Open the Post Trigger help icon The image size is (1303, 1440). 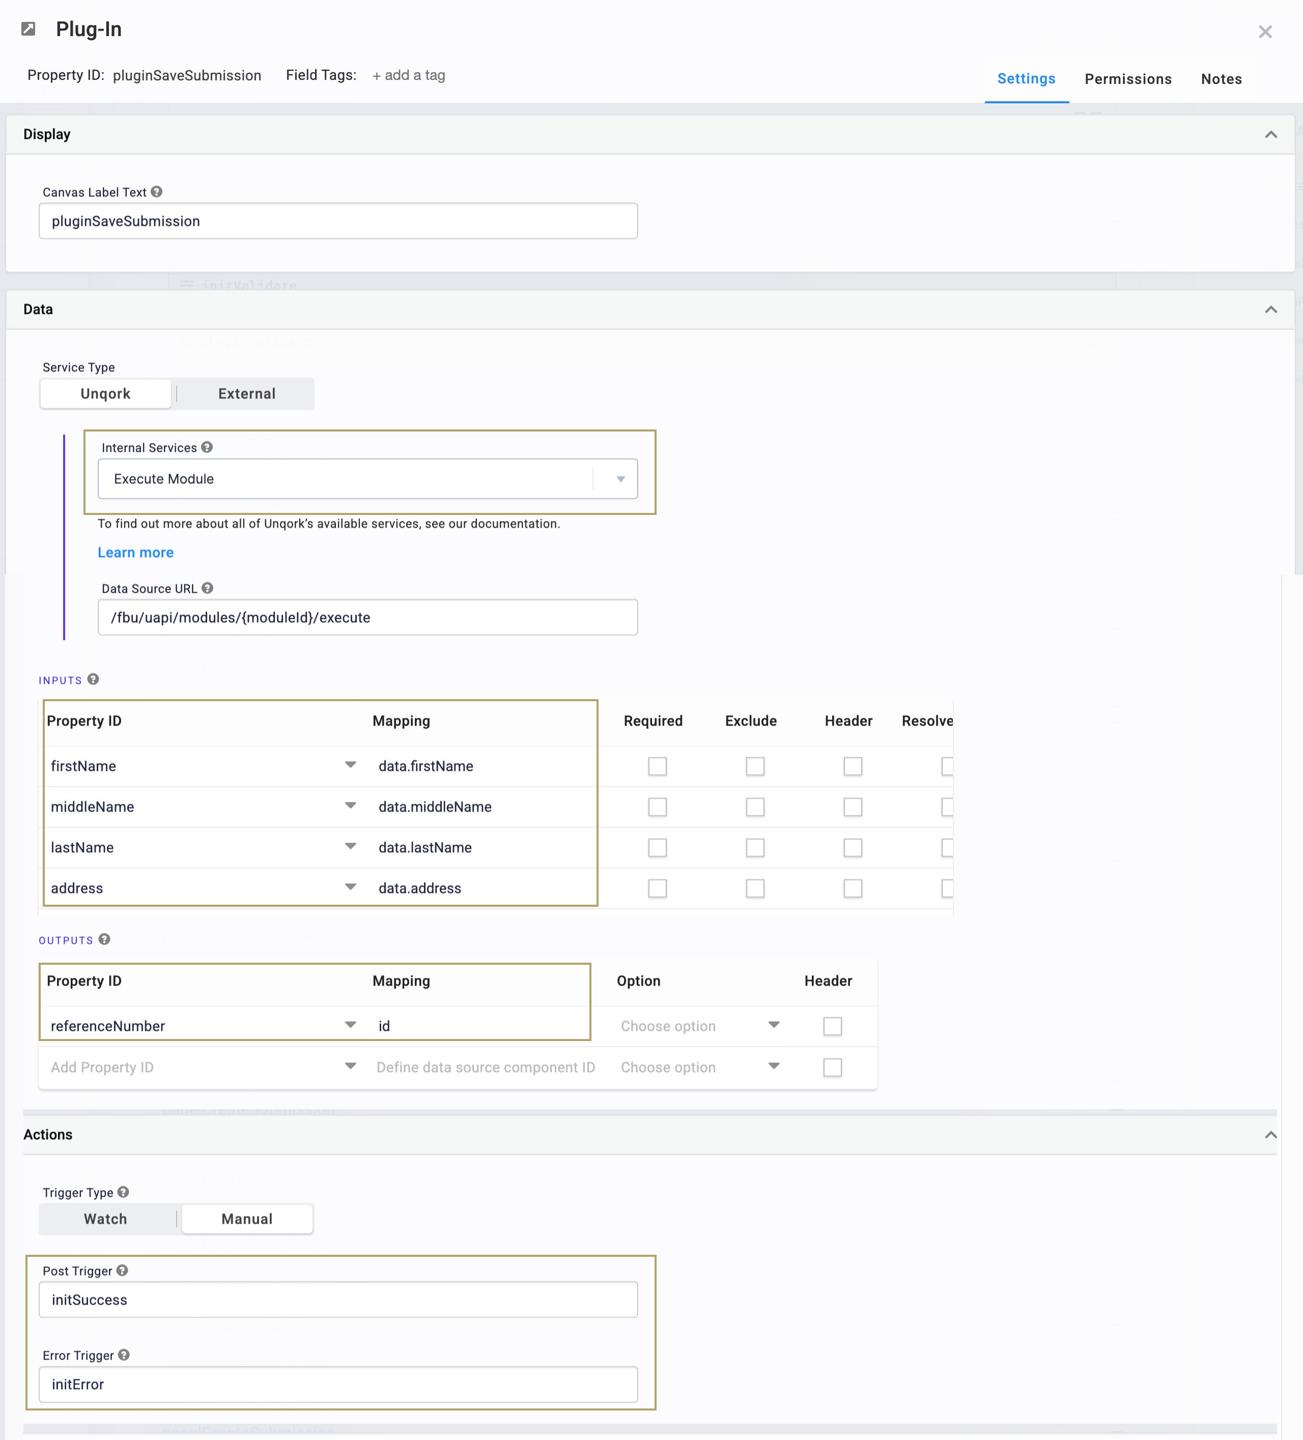122,1270
